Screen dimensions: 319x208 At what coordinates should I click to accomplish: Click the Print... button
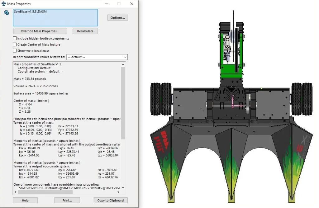67,200
